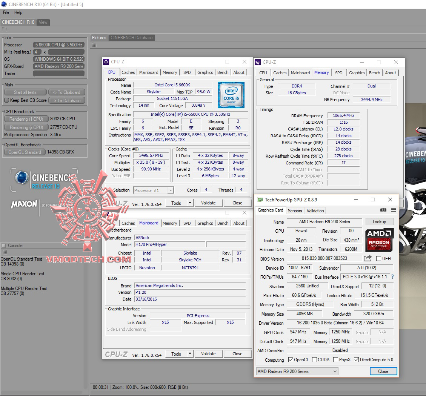Click the '27757 CB-CPU' score text
Viewport: 426px width, 396px height.
(x=63, y=127)
